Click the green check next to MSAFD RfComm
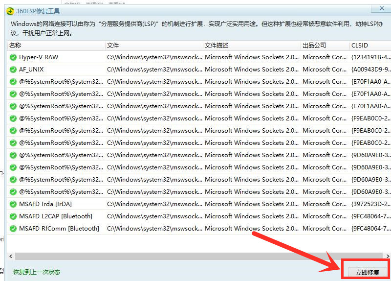Screen dimensions: 391x281 click(13, 229)
